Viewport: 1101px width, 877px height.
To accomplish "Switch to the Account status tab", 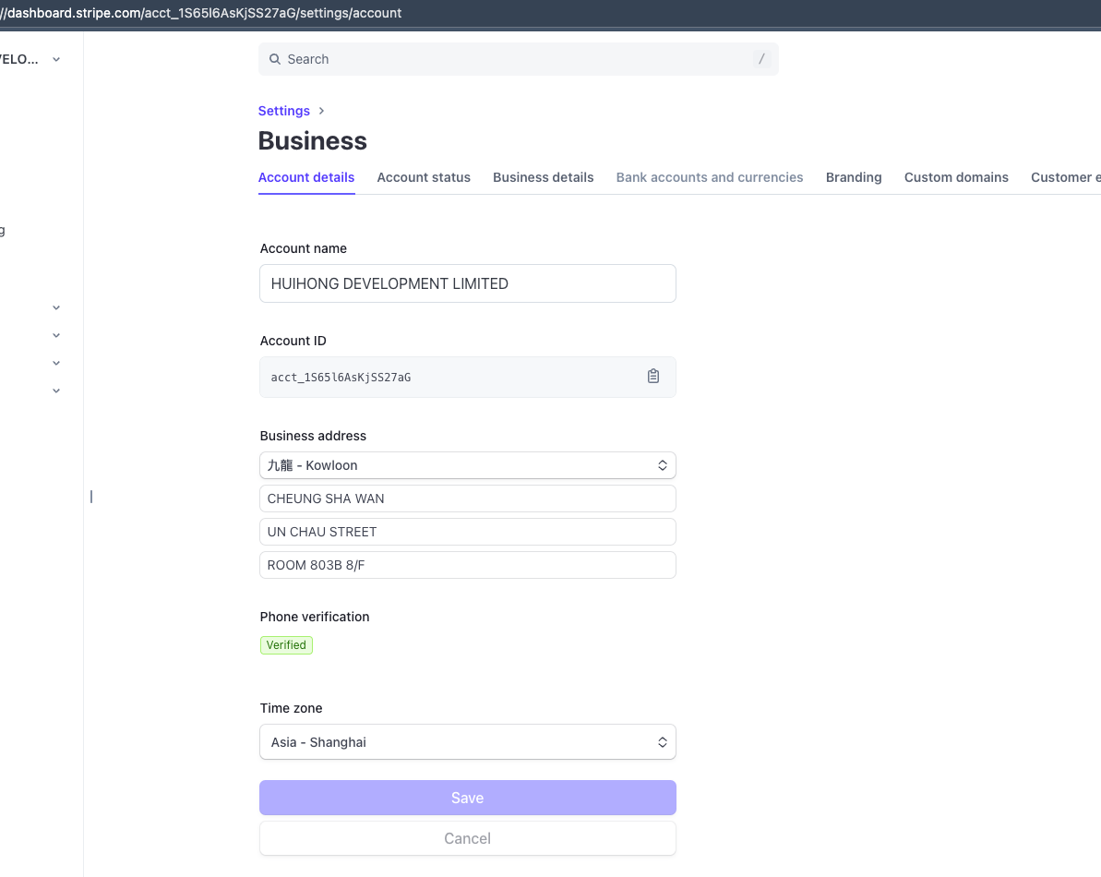I will [424, 177].
